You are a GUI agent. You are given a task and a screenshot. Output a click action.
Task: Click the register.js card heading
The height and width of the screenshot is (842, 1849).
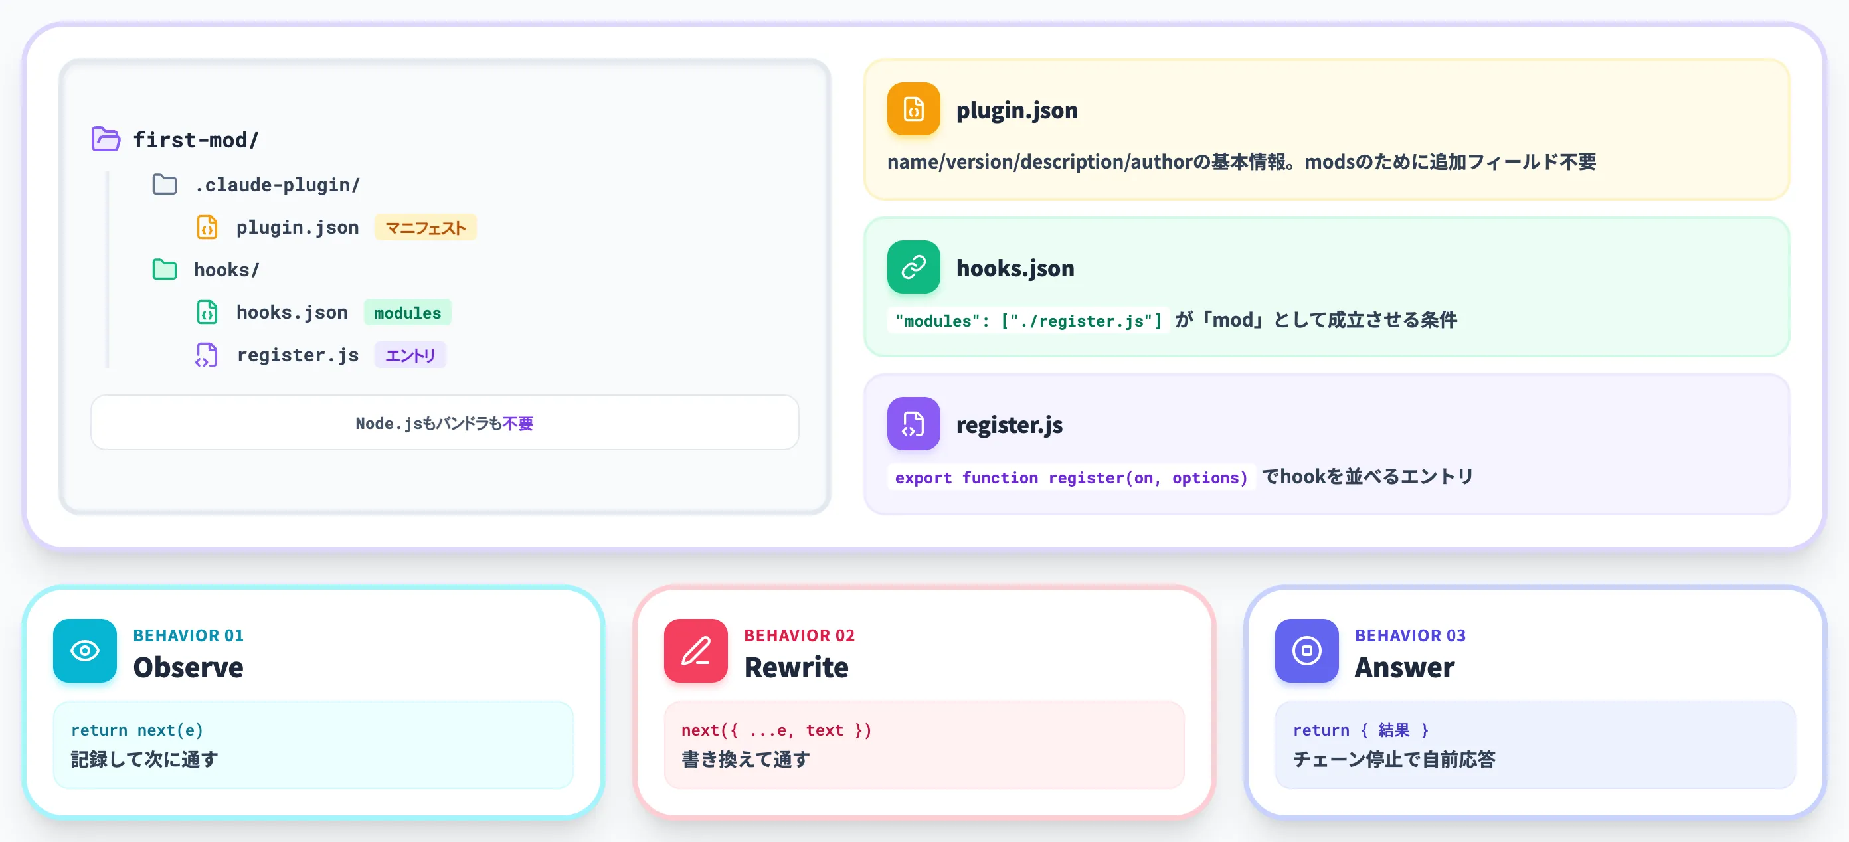[1010, 424]
